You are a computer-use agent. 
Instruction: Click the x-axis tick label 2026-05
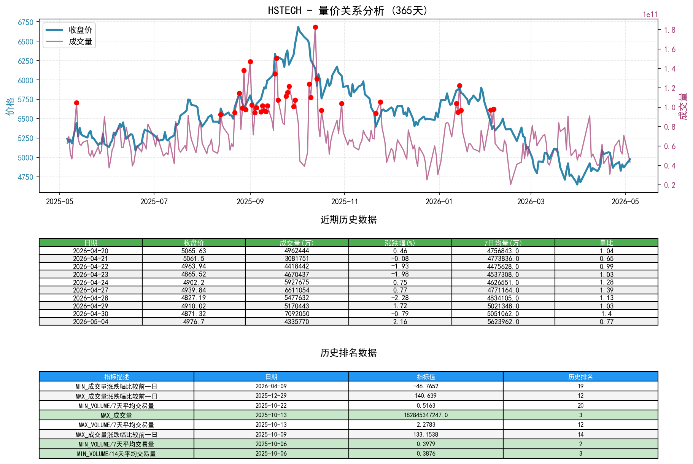click(625, 202)
